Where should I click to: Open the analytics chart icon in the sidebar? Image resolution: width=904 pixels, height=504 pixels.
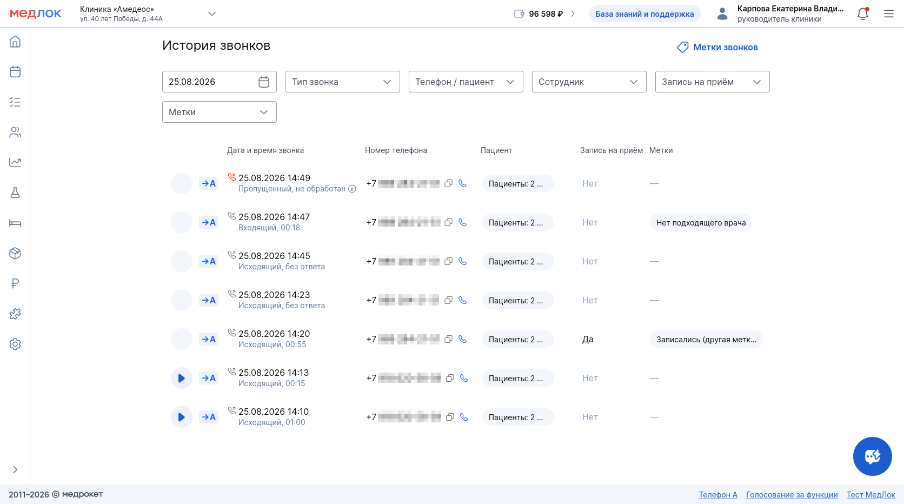(15, 162)
